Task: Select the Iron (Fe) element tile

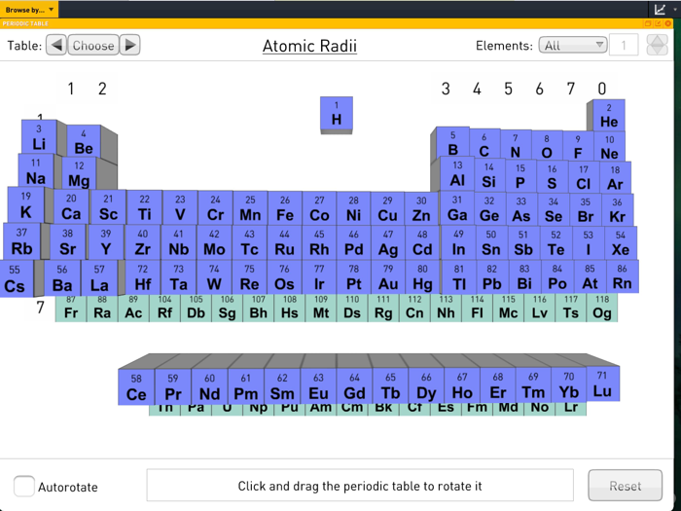Action: [285, 208]
